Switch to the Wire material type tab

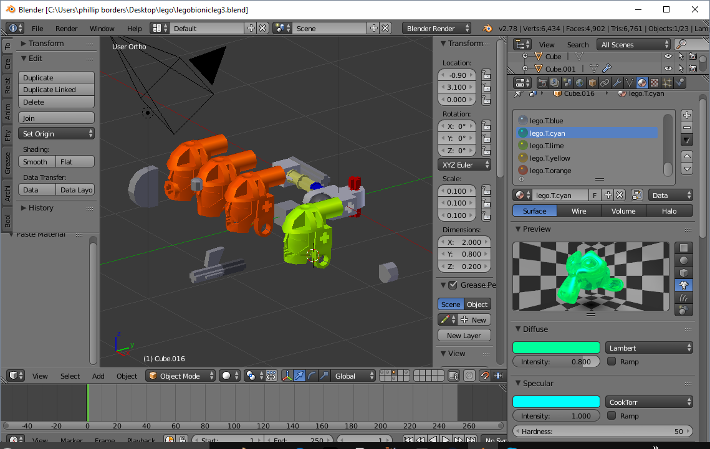(x=579, y=211)
